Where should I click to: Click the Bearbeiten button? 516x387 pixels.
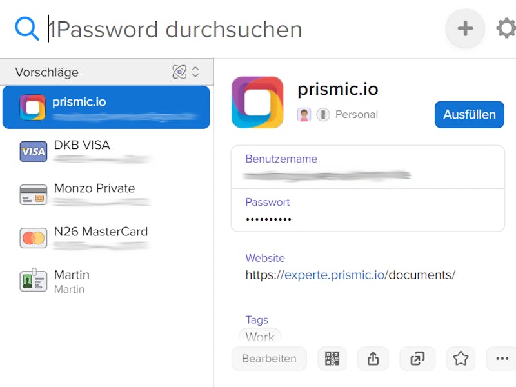pos(269,359)
